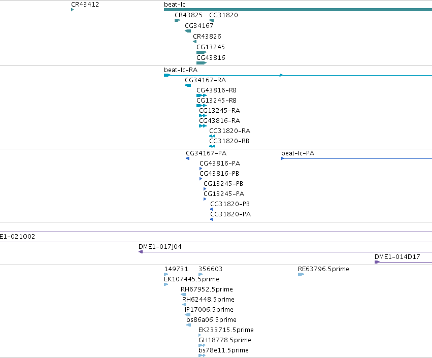Select the CG34167 gene arrow glyph
This screenshot has height=358, width=432.
click(188, 31)
